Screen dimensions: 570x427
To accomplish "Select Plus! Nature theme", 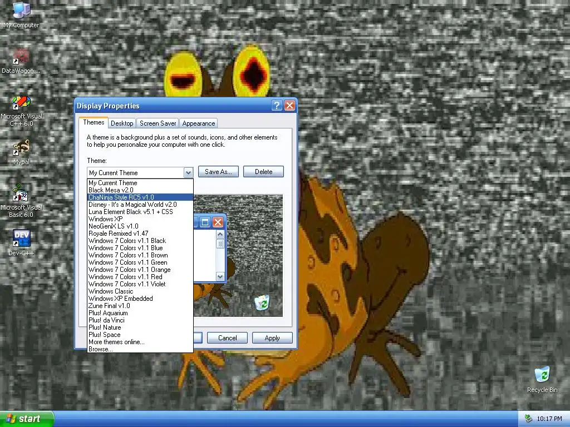I will [x=140, y=328].
